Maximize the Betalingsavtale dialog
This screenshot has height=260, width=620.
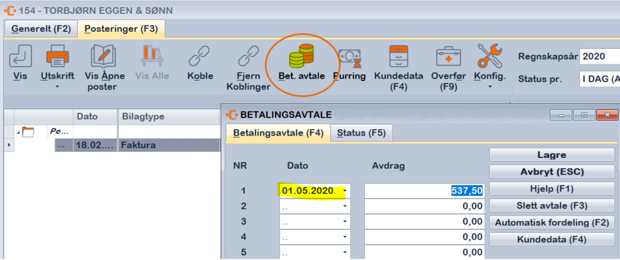[x=584, y=115]
